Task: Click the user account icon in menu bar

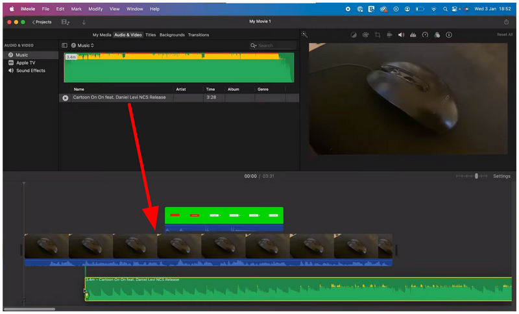Action: pyautogui.click(x=407, y=9)
